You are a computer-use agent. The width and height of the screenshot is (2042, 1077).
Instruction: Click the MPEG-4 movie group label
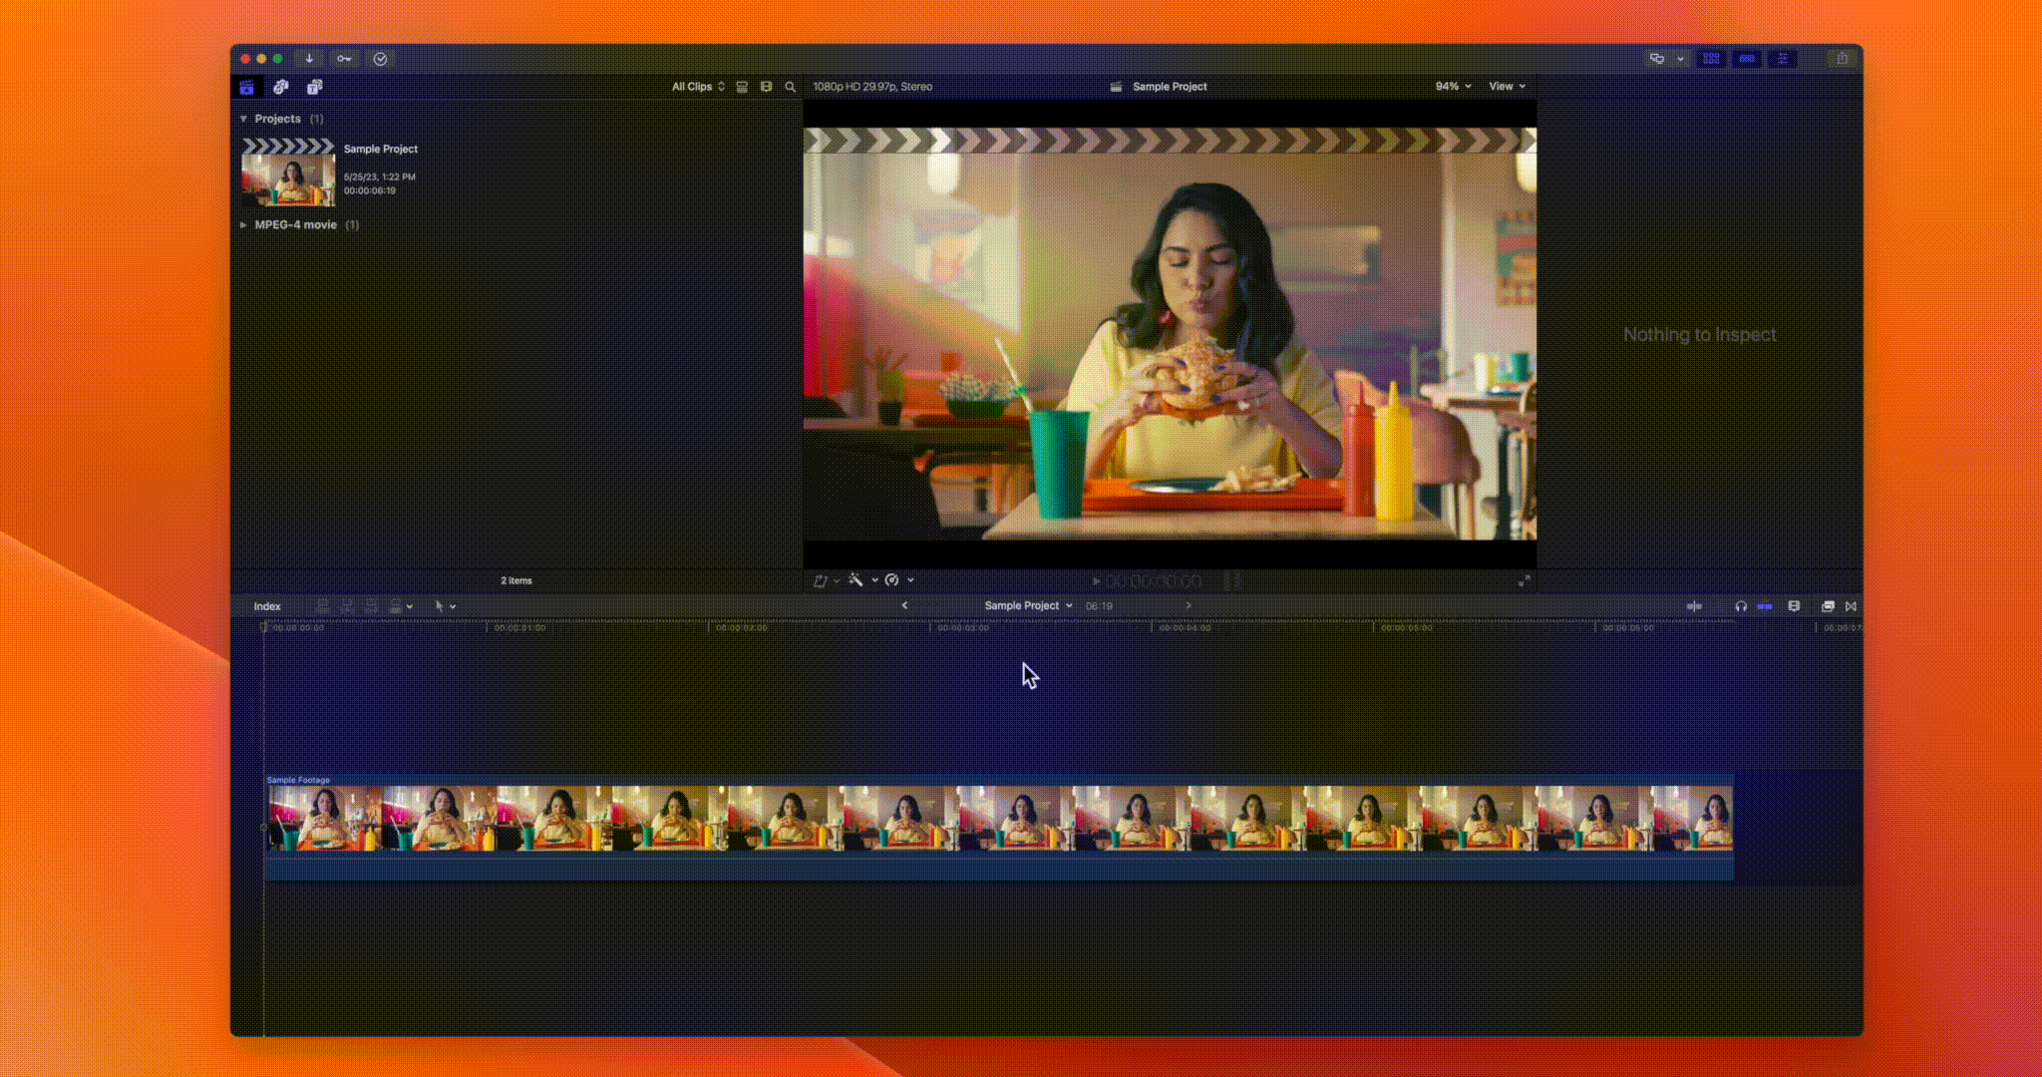(296, 225)
